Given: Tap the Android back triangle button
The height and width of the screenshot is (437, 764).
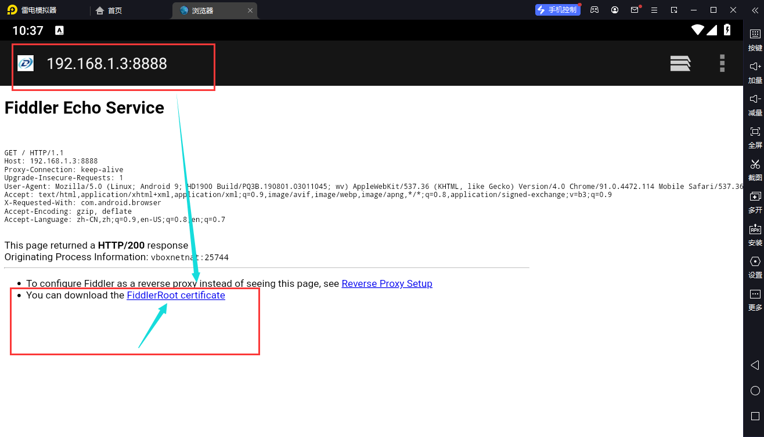Looking at the screenshot, I should point(755,365).
